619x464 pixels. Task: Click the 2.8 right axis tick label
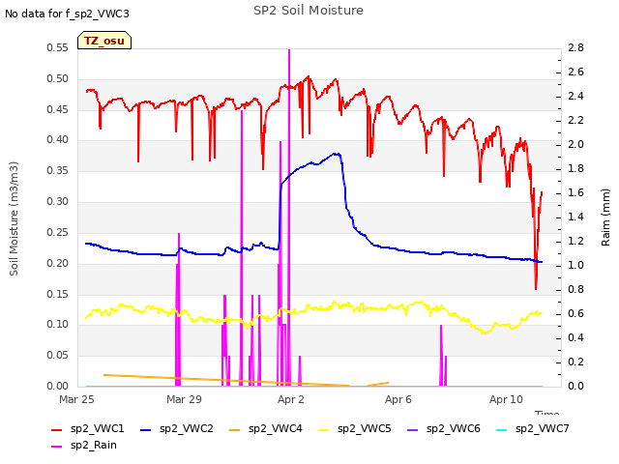pyautogui.click(x=576, y=47)
